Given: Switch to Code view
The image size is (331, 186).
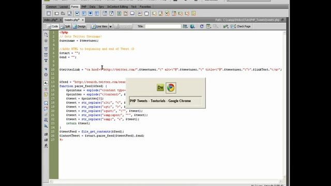Looking at the screenshot, I should pyautogui.click(x=53, y=26).
